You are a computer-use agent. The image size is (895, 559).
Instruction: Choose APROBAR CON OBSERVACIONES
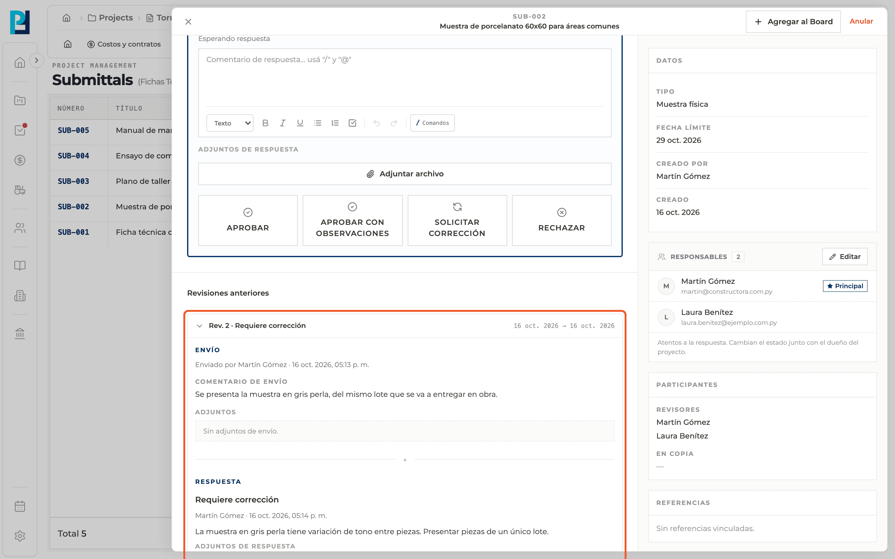tap(352, 220)
